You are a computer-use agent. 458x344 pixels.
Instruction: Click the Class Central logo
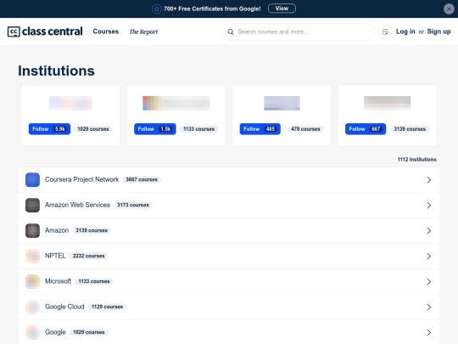click(45, 31)
